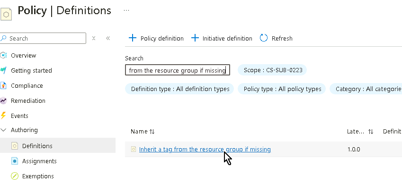Image resolution: width=402 pixels, height=192 pixels.
Task: Add a new Policy definition
Action: pyautogui.click(x=156, y=38)
